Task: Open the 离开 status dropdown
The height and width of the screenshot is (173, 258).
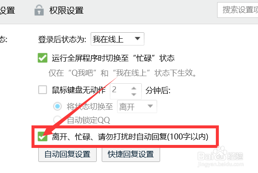Action: 137,106
